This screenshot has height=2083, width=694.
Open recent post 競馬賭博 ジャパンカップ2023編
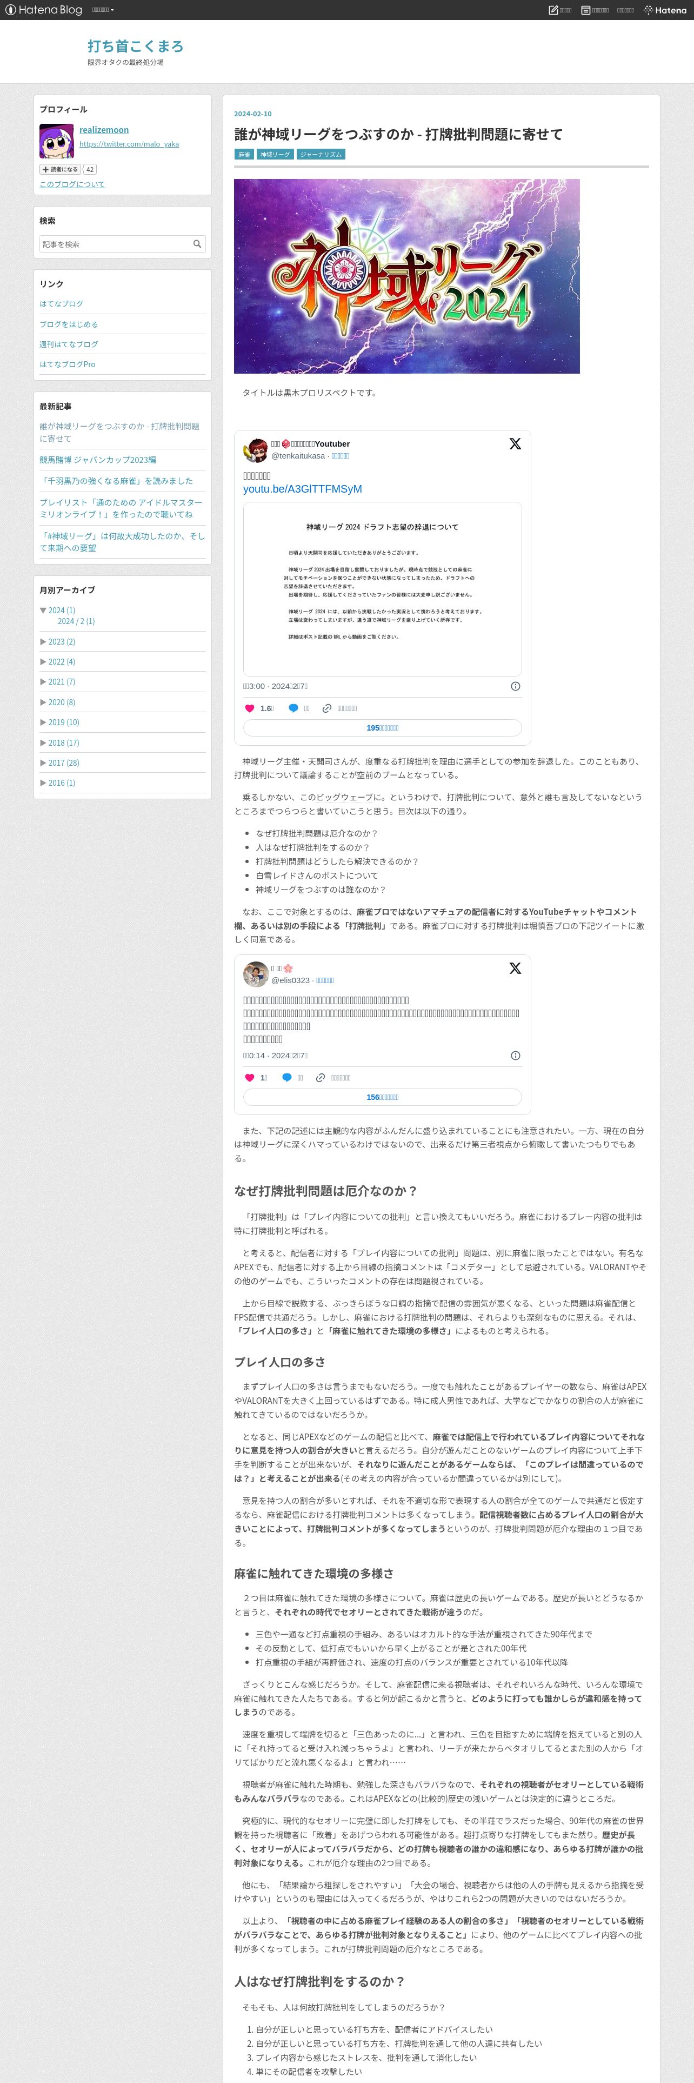click(98, 459)
